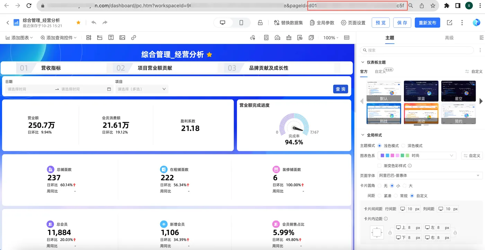The image size is (485, 250).
Task: Undo the last dashboard edit
Action: (94, 23)
